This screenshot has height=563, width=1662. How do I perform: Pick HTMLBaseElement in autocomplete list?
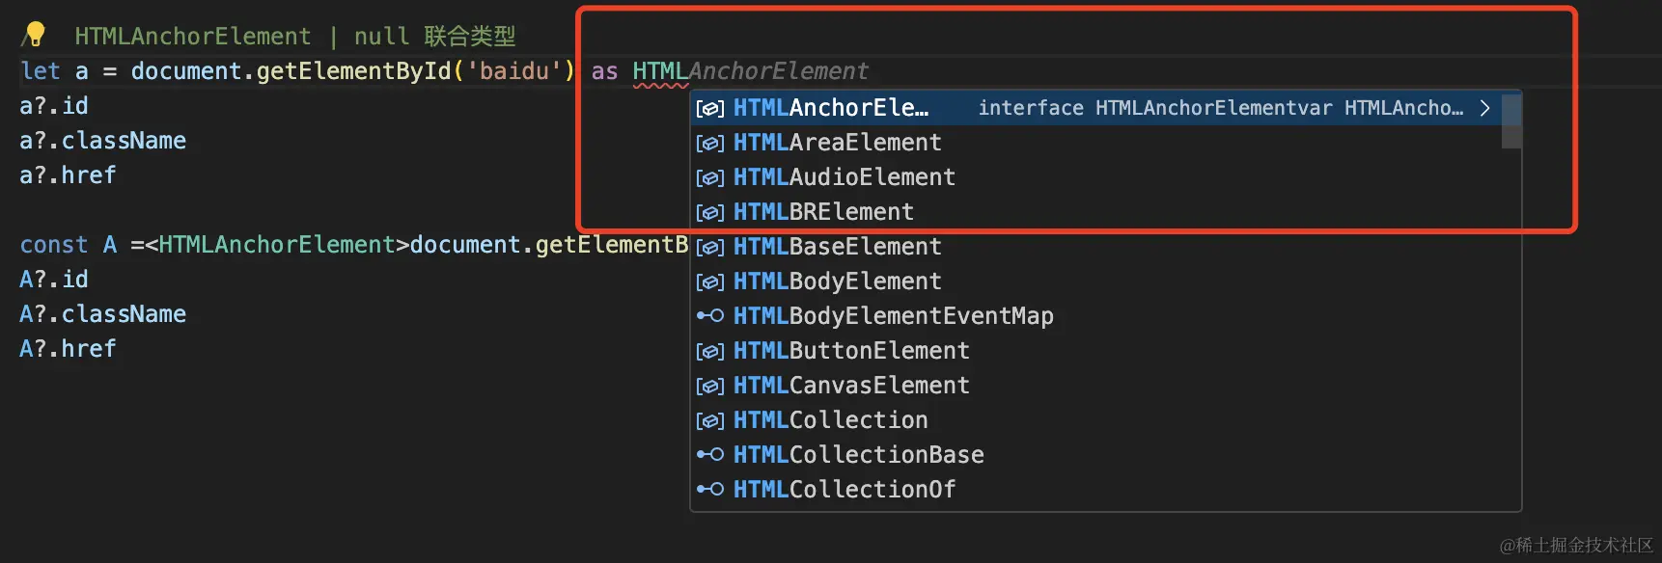click(x=837, y=247)
